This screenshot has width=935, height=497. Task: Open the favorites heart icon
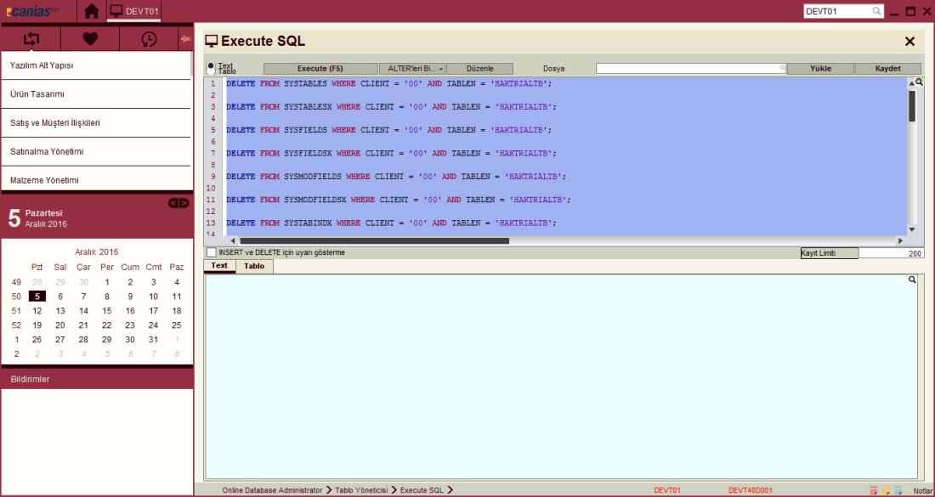click(x=90, y=39)
